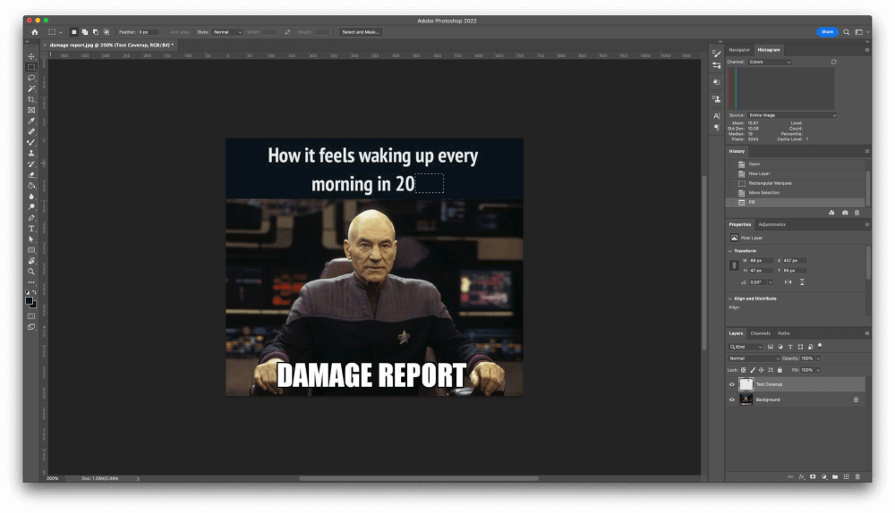This screenshot has height=513, width=895.
Task: Delete layer using Layers panel trash icon
Action: [857, 476]
